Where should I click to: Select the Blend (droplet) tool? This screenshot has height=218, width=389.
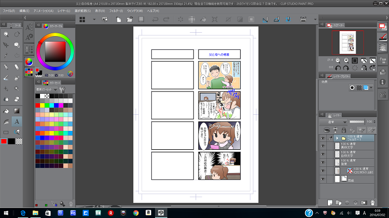[6, 99]
